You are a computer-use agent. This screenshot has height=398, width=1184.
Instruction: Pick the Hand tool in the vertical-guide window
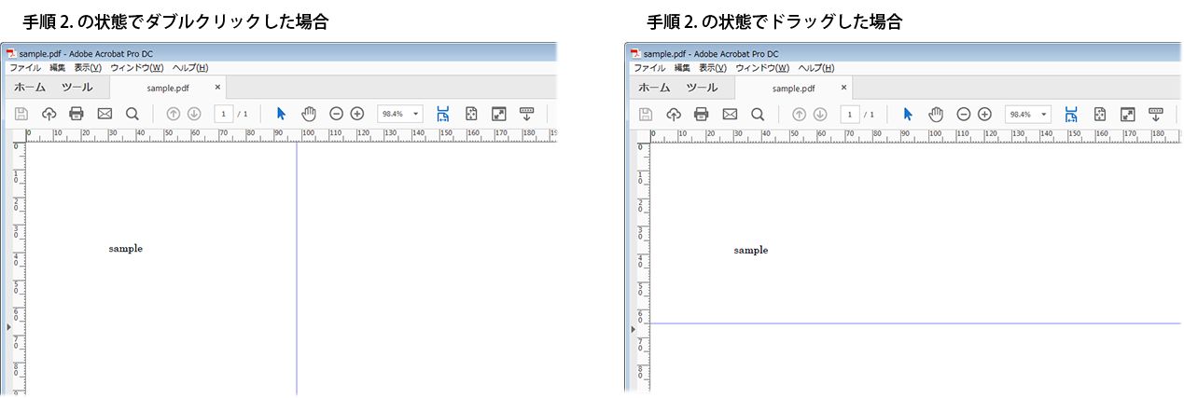309,114
